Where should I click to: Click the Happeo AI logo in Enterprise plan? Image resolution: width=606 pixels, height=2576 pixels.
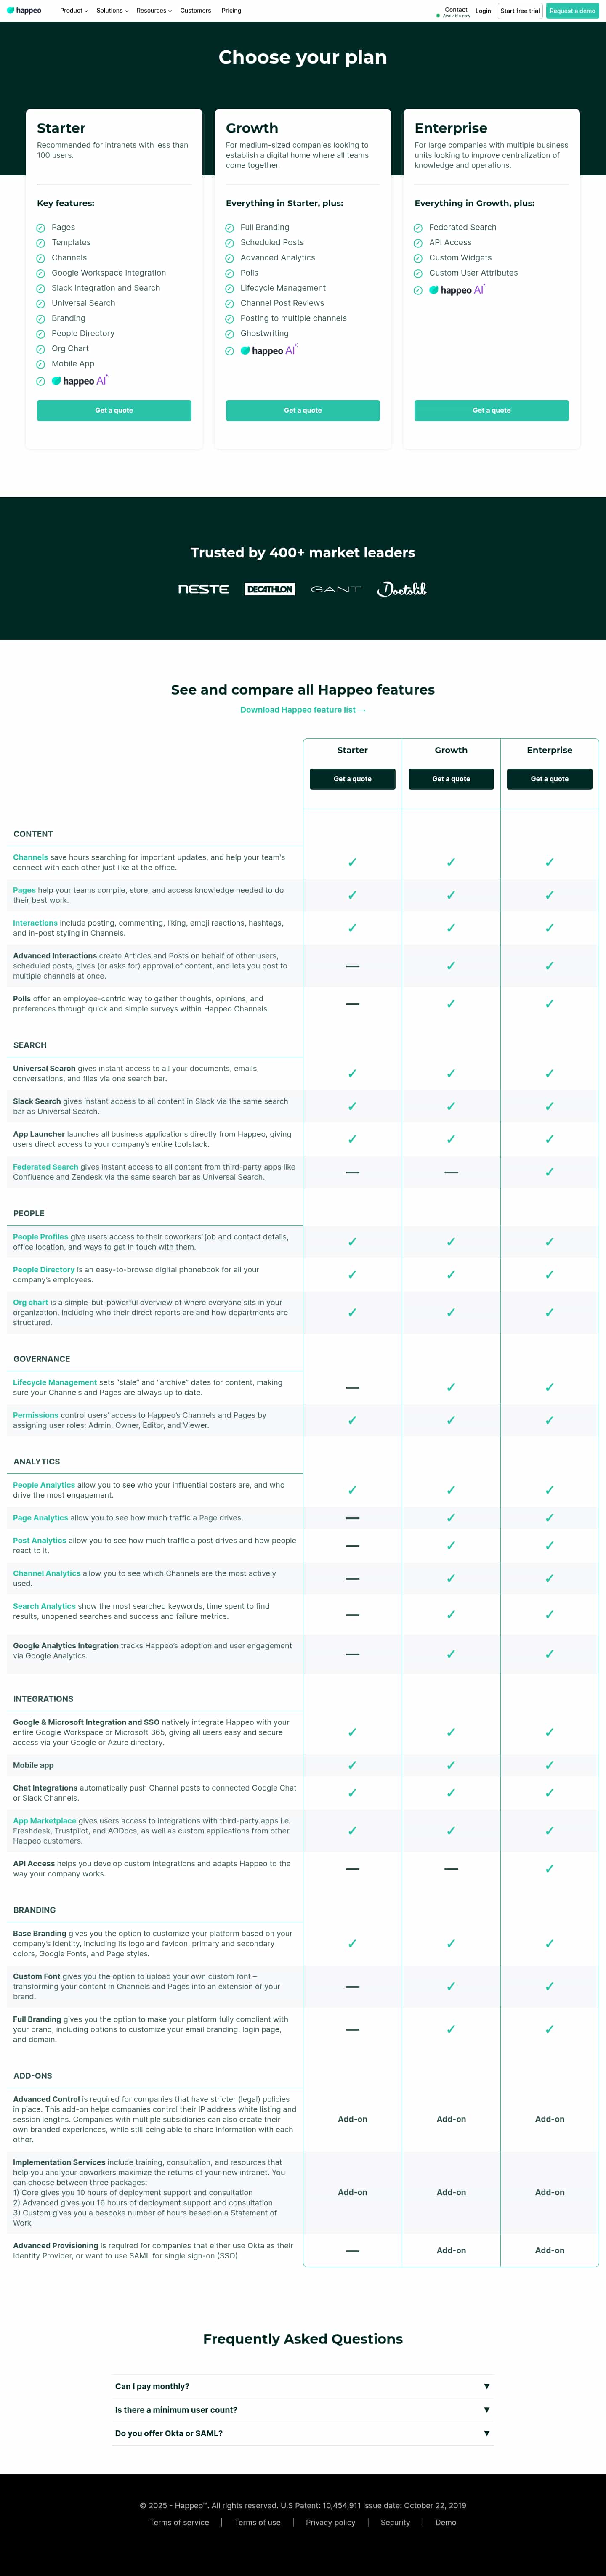pos(456,290)
